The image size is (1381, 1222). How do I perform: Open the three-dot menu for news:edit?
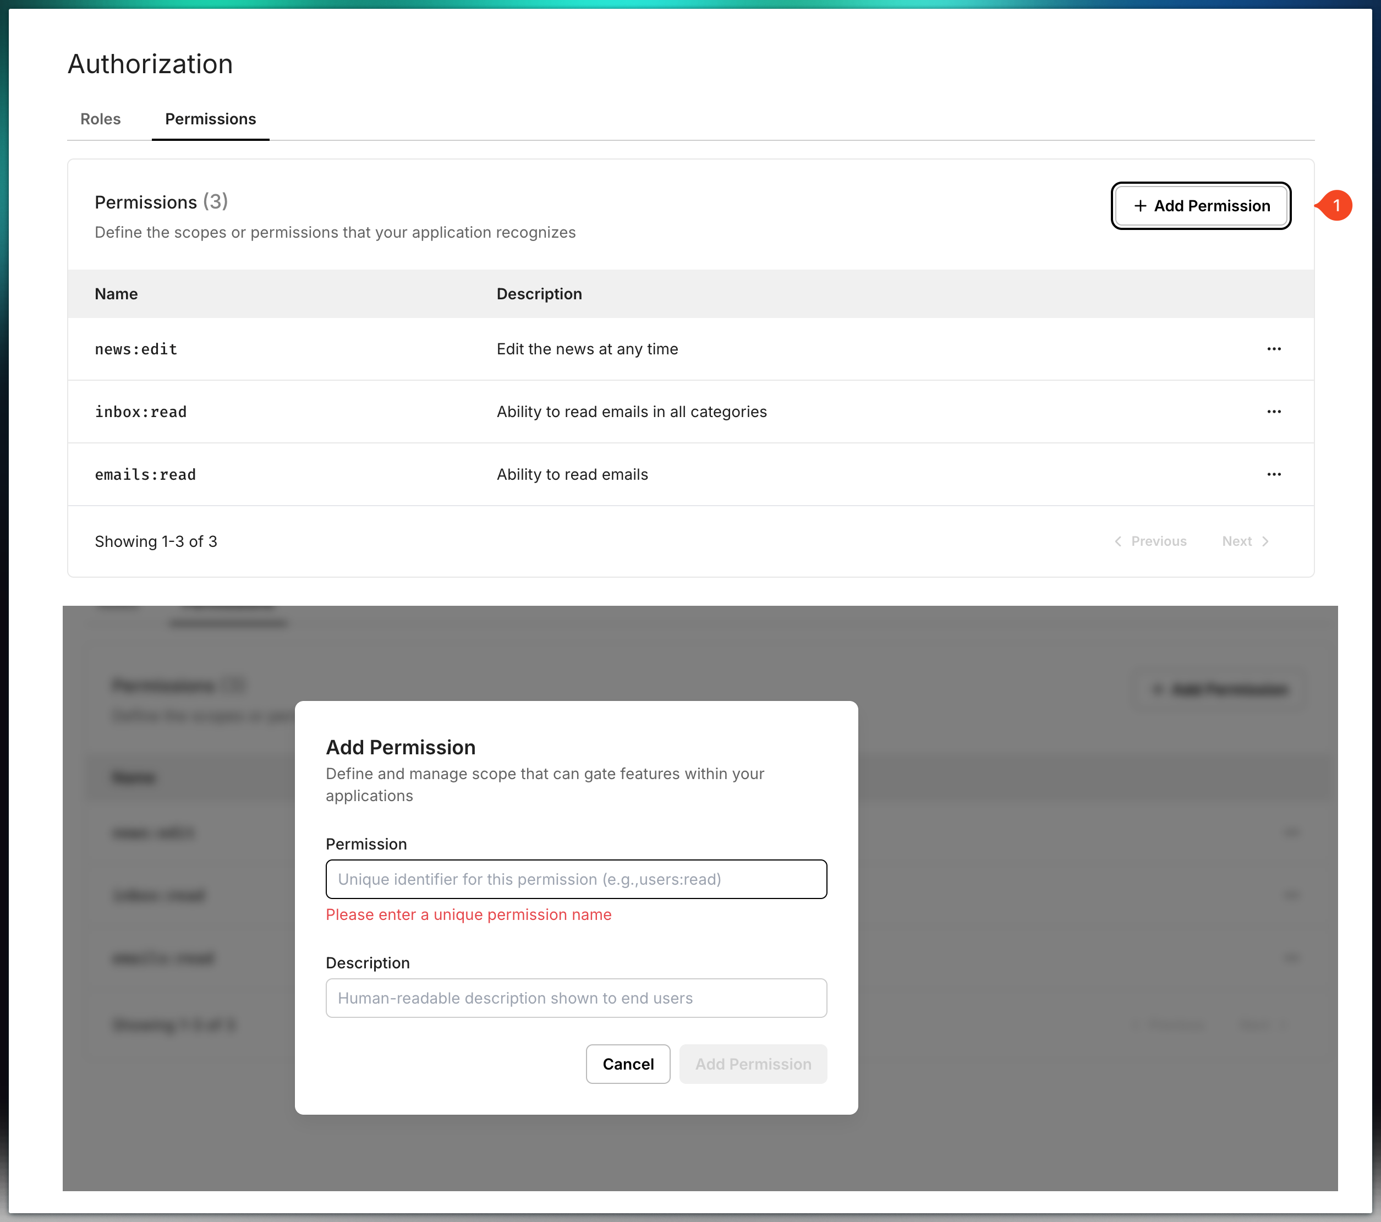click(1274, 349)
